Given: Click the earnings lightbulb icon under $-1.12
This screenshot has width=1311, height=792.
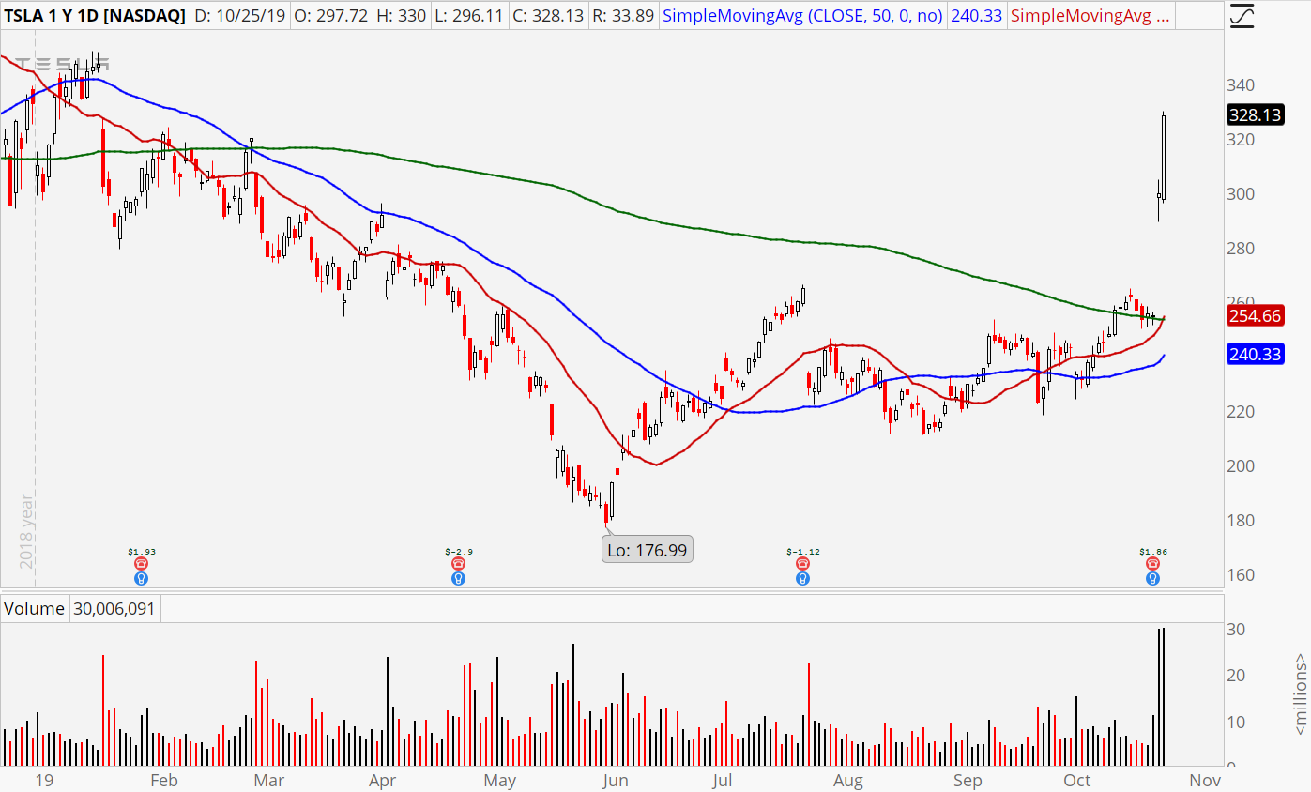Looking at the screenshot, I should click(802, 578).
